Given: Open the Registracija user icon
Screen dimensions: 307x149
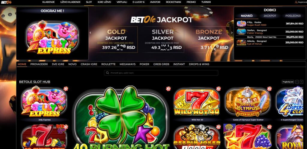Looking at the screenshot, I should click(296, 2).
